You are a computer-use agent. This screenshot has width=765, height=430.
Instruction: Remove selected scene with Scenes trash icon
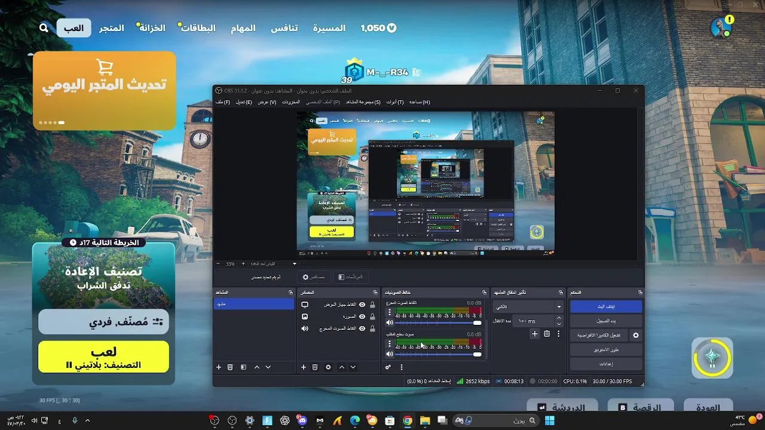[230, 367]
